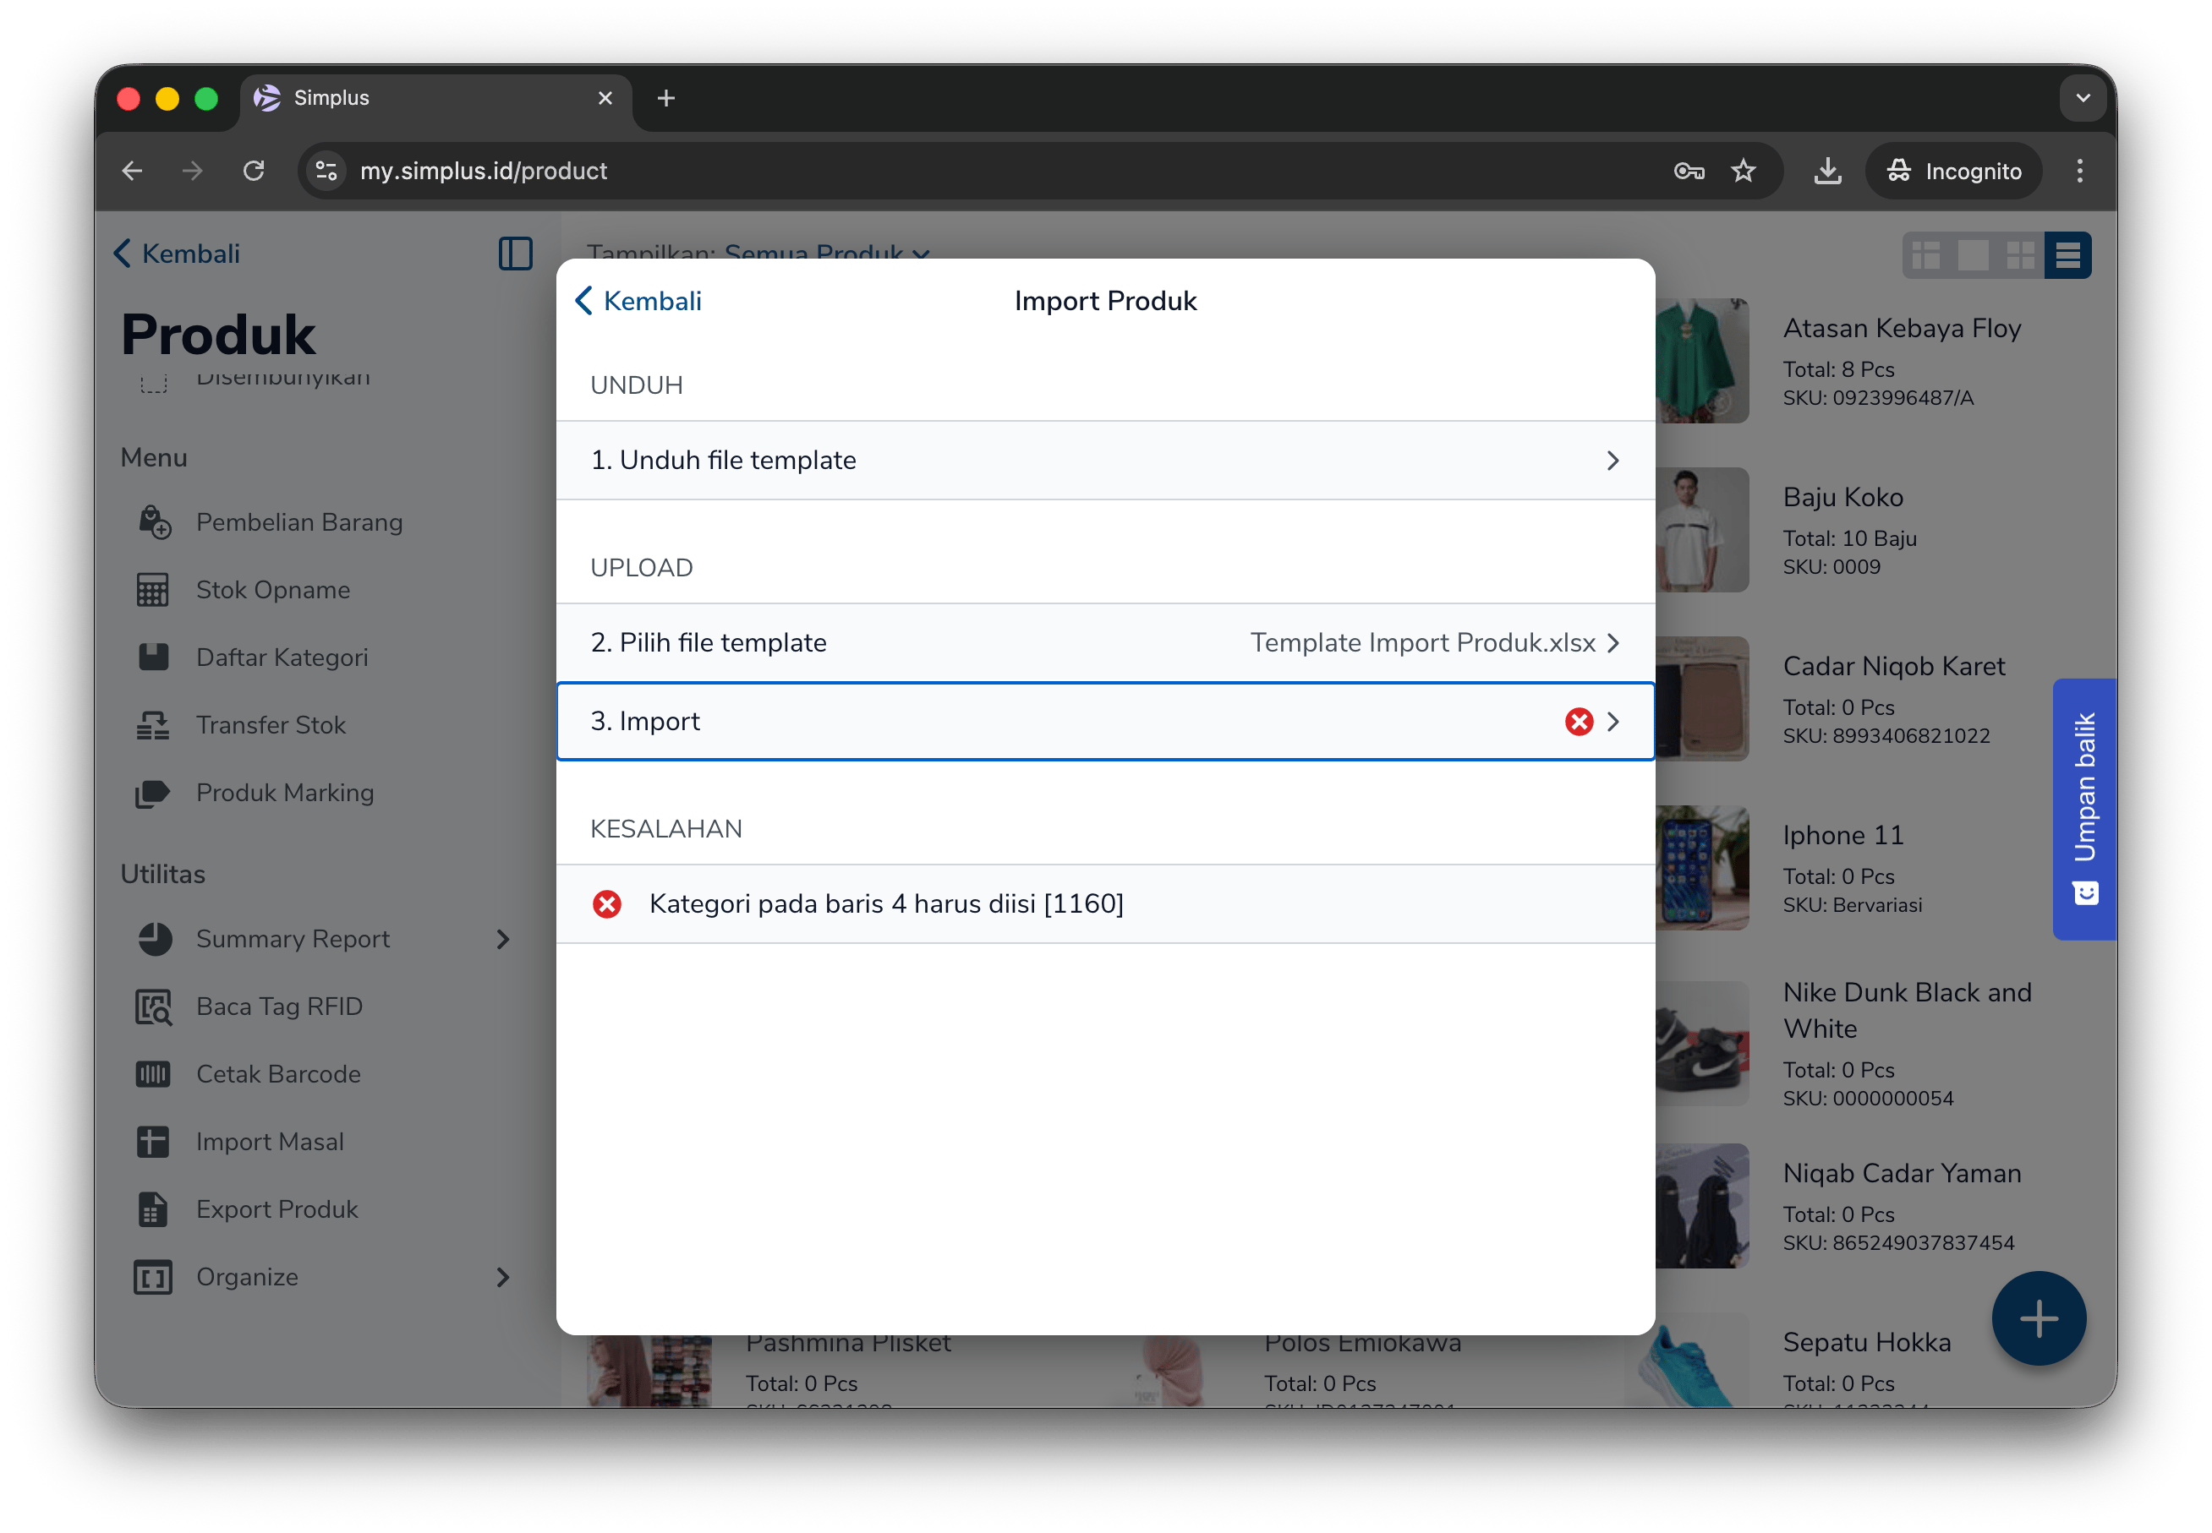Screen dimensions: 2212x1533
Task: Click the Import Masal icon
Action: (153, 1141)
